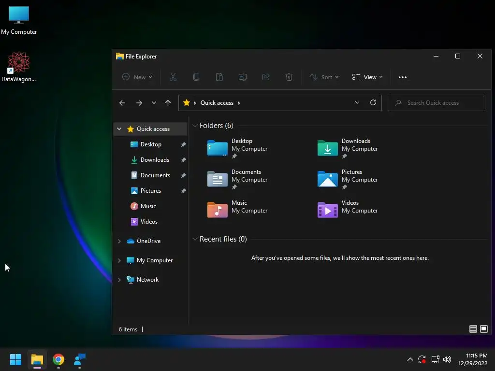Collapse the Quick access tree node
The image size is (495, 371).
[119, 128]
